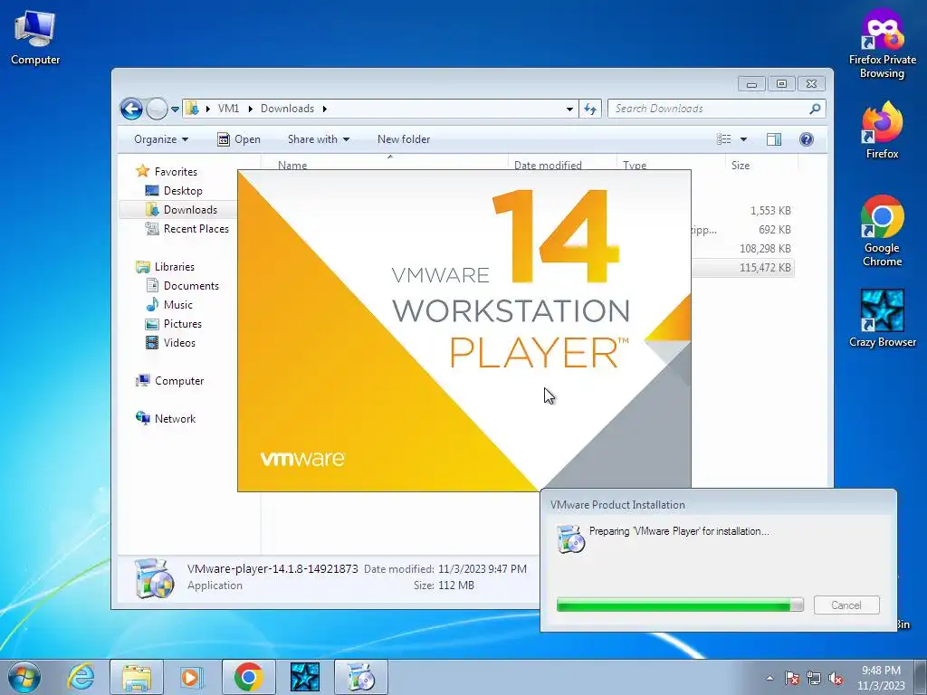The width and height of the screenshot is (927, 695).
Task: Switch to Crazy Browser in taskbar
Action: click(304, 677)
